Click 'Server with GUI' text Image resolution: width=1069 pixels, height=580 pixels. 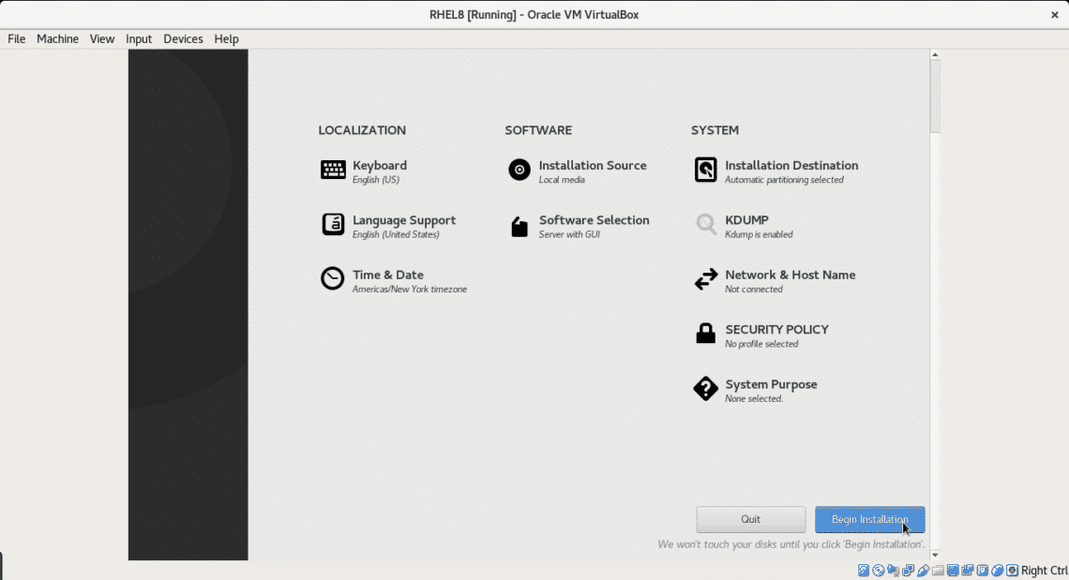(569, 234)
